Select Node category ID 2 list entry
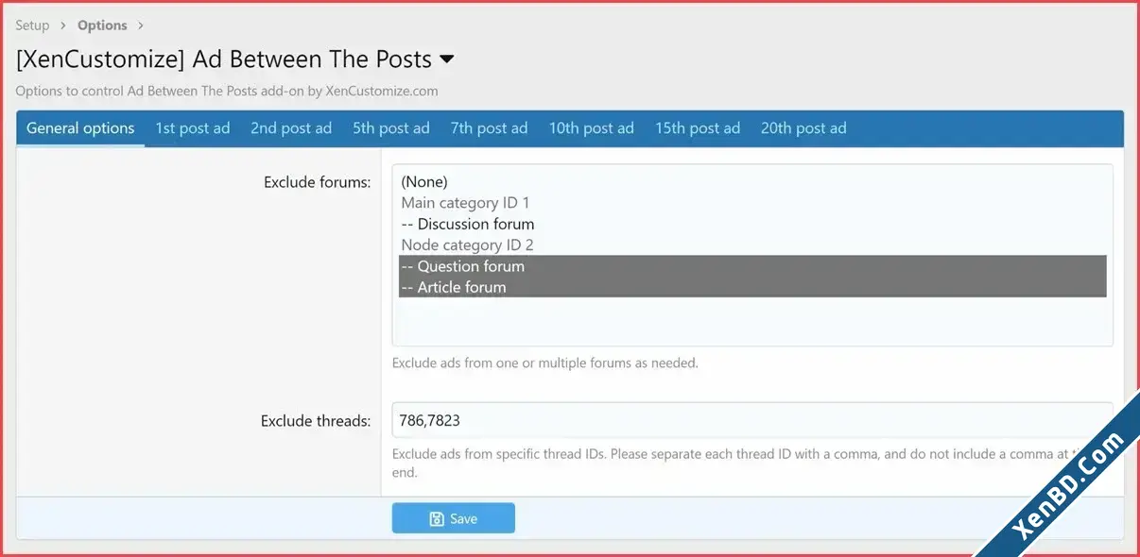 (752, 245)
